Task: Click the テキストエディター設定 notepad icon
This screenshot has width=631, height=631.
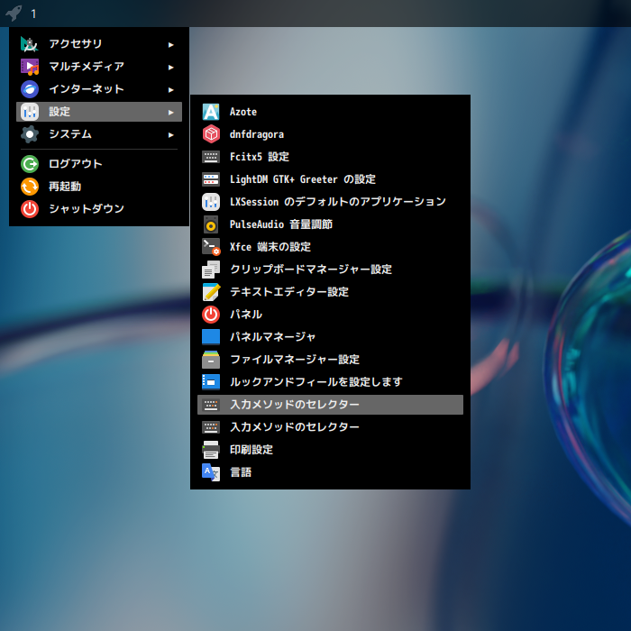Action: point(211,292)
